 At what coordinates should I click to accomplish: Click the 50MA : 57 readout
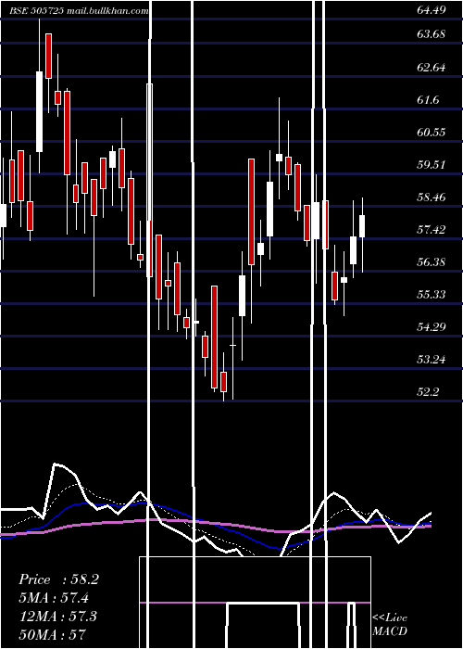click(x=52, y=634)
